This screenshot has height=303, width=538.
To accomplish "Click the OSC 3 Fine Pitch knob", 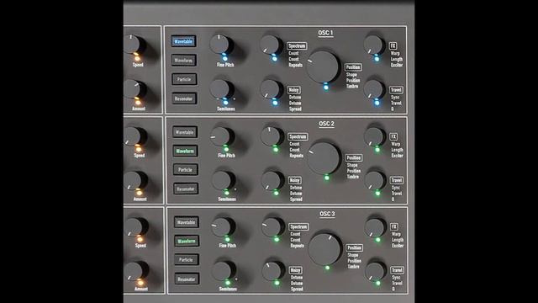I will point(222,227).
